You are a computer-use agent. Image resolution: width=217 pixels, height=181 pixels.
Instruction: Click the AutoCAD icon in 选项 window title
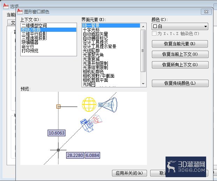(6, 6)
